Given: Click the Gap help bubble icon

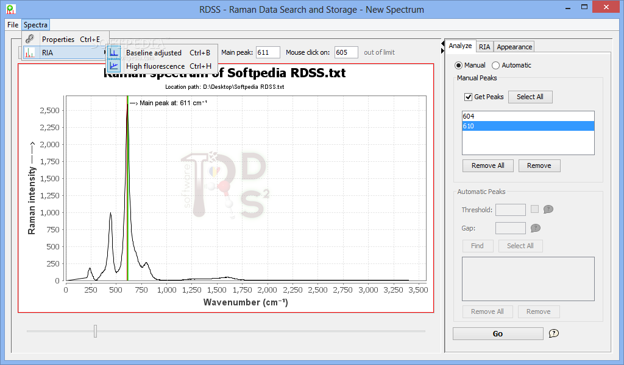Looking at the screenshot, I should point(536,228).
